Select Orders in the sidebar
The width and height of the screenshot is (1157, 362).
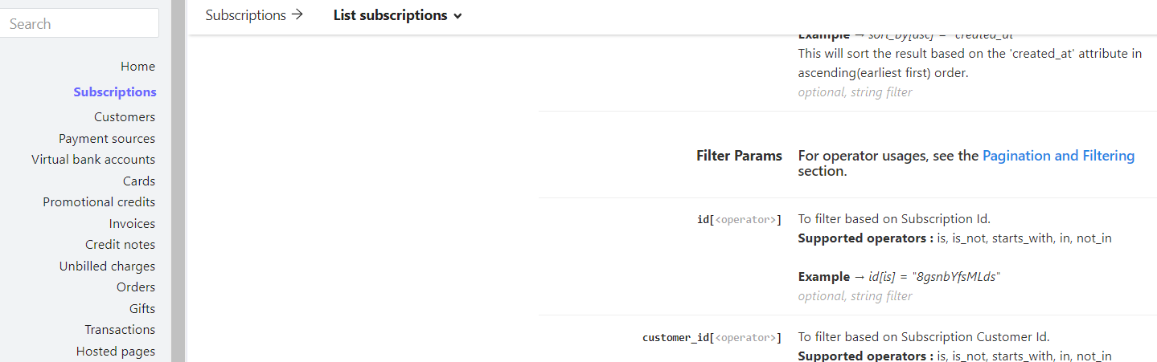pyautogui.click(x=136, y=287)
